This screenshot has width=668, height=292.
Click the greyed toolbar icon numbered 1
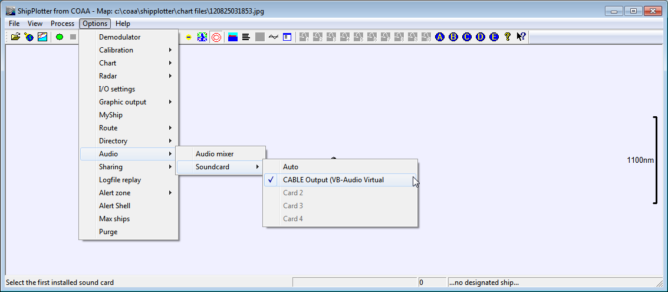pyautogui.click(x=304, y=37)
